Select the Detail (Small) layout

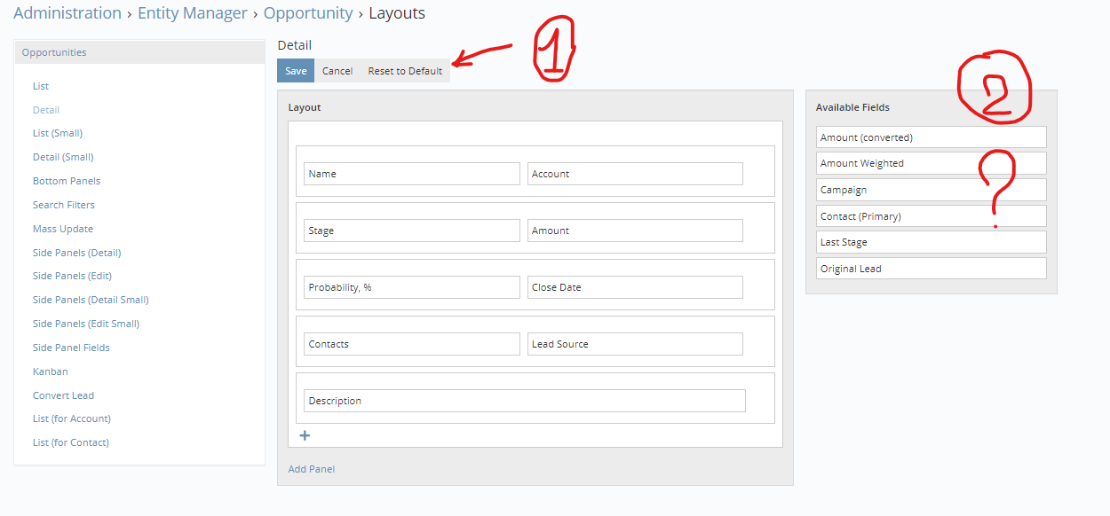coord(62,156)
